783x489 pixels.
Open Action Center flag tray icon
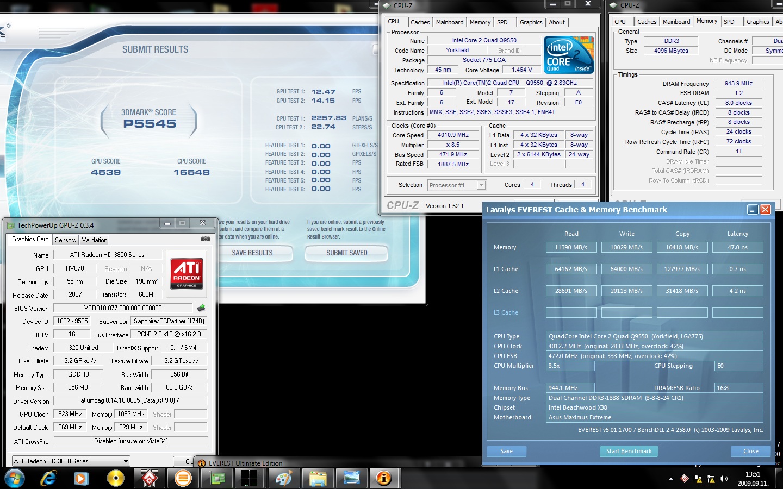click(698, 479)
